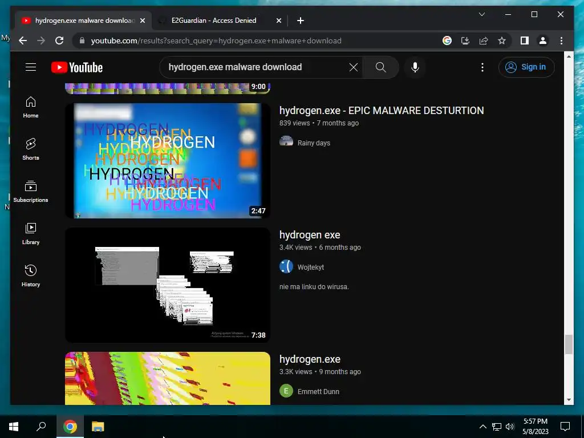584x438 pixels.
Task: Click the page vertical scrollbar thumb
Action: click(569, 344)
